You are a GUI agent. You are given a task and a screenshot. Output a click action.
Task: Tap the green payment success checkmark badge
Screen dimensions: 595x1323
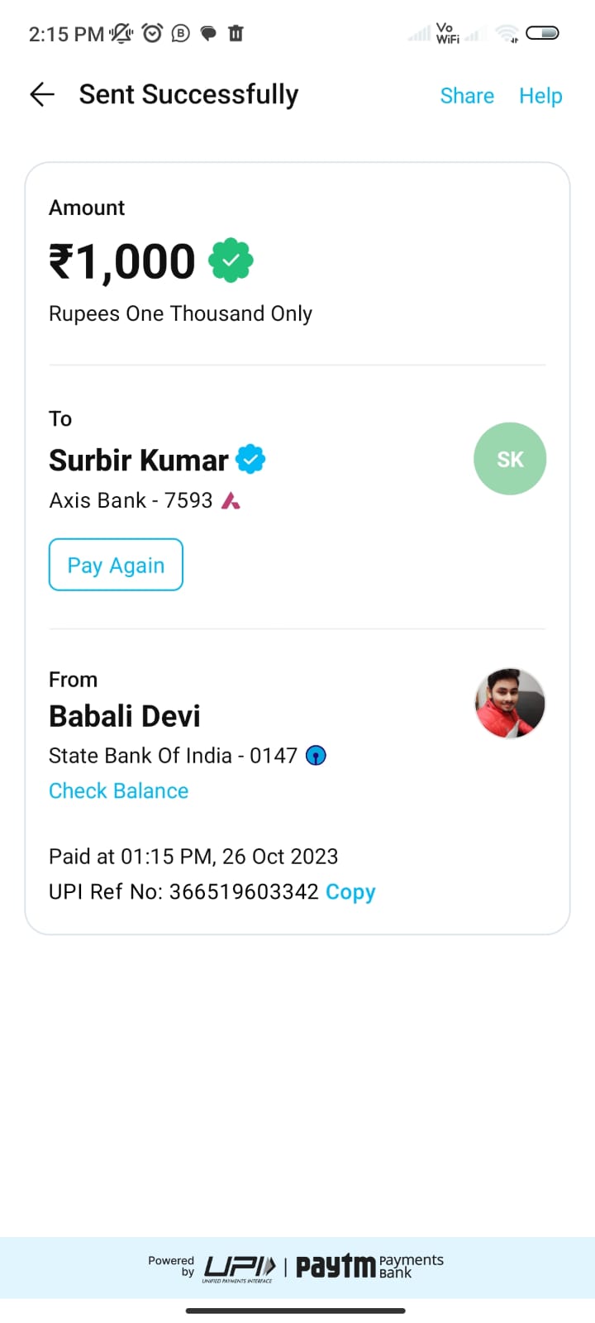point(231,261)
